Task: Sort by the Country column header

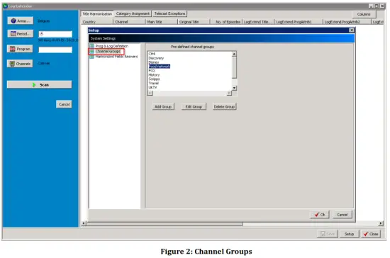Action: point(97,22)
